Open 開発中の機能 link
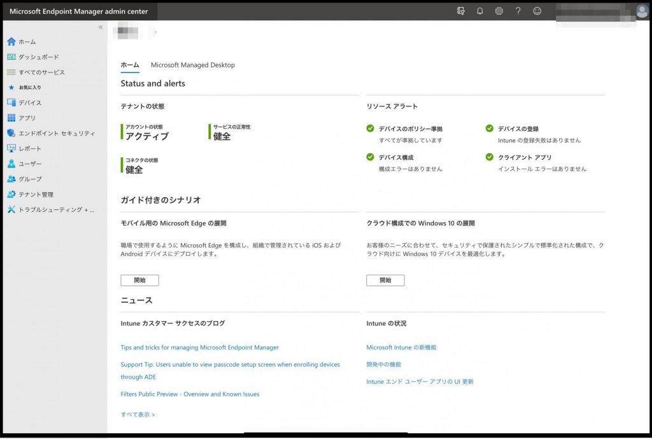Image resolution: width=652 pixels, height=439 pixels. tap(384, 364)
